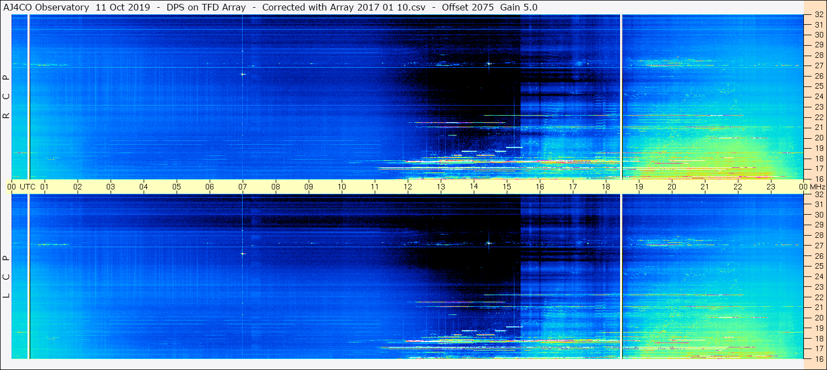Click white vertical line after 18 UTC in RCP
This screenshot has height=370, width=827.
pos(621,96)
